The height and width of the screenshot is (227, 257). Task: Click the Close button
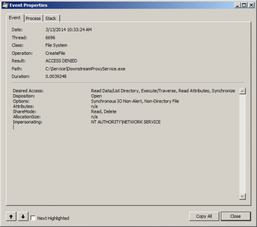(x=235, y=216)
